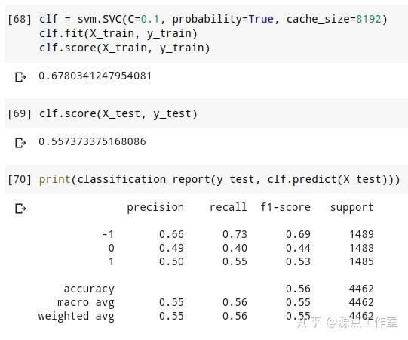The image size is (408, 340).
Task: Click the training score output 0.6780341247954081
Action: tap(95, 76)
